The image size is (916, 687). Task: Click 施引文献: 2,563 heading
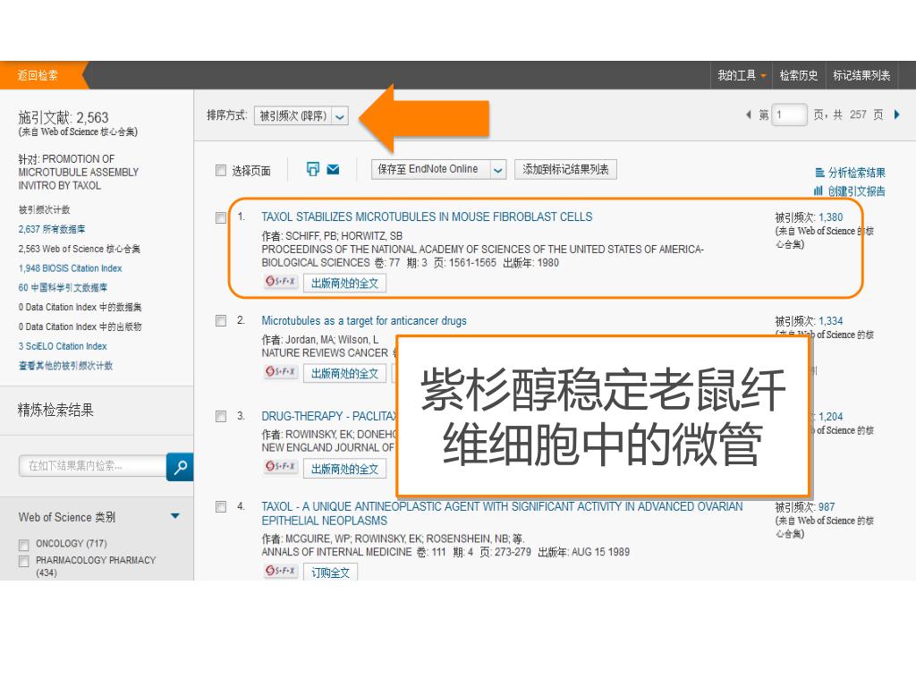pos(64,117)
